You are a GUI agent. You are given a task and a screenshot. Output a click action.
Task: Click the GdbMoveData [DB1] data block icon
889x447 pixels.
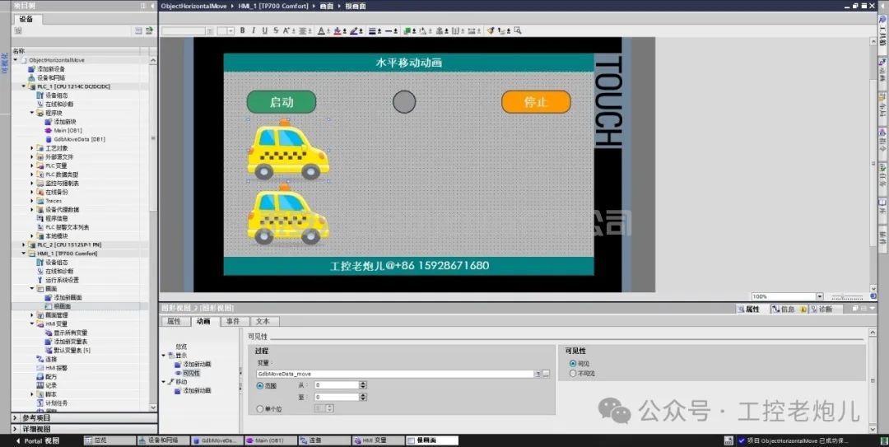click(x=49, y=139)
